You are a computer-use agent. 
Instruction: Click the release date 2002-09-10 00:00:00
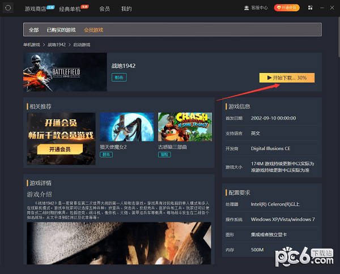coord(273,118)
